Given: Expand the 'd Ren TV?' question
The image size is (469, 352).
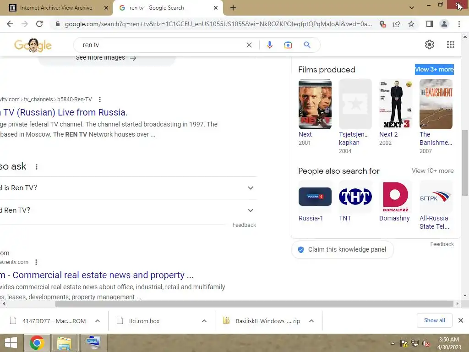Looking at the screenshot, I should pos(128,210).
